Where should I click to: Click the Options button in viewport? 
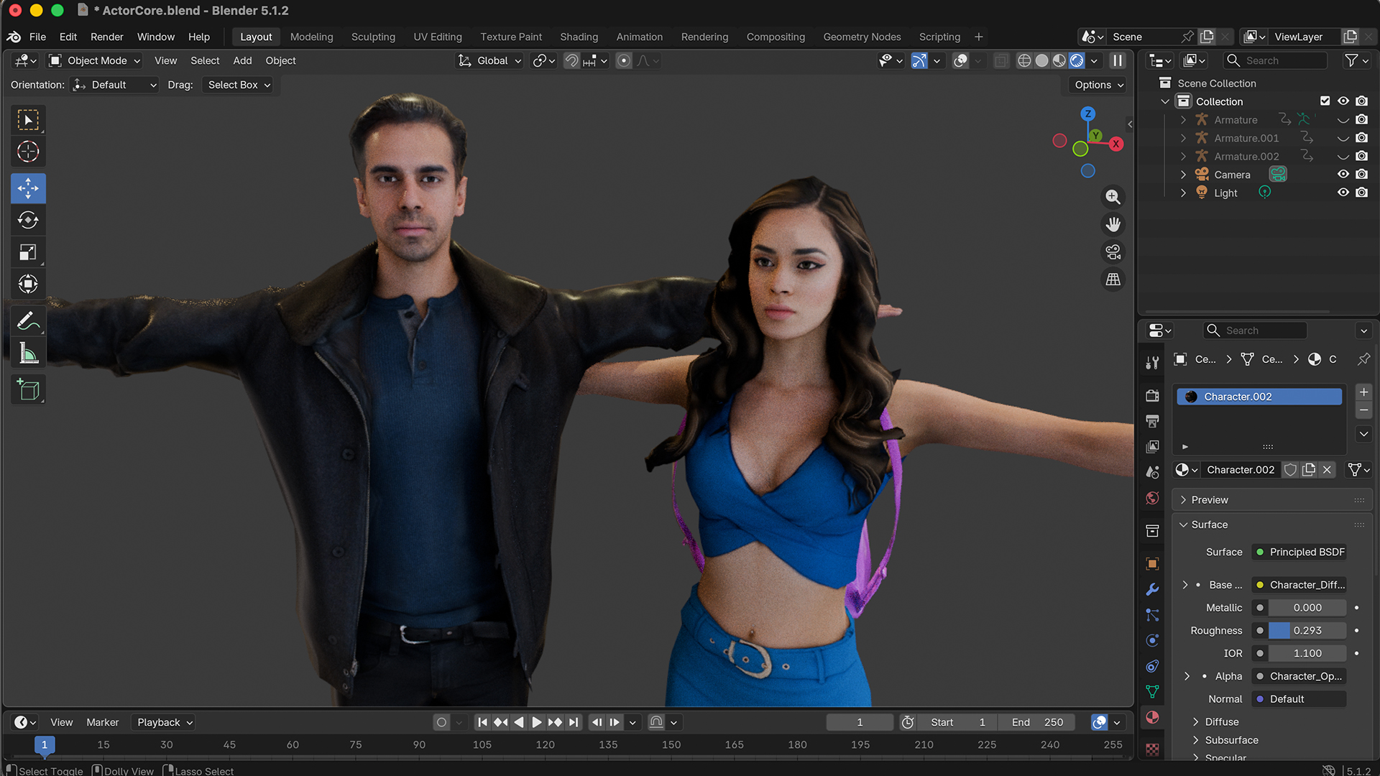(1098, 85)
